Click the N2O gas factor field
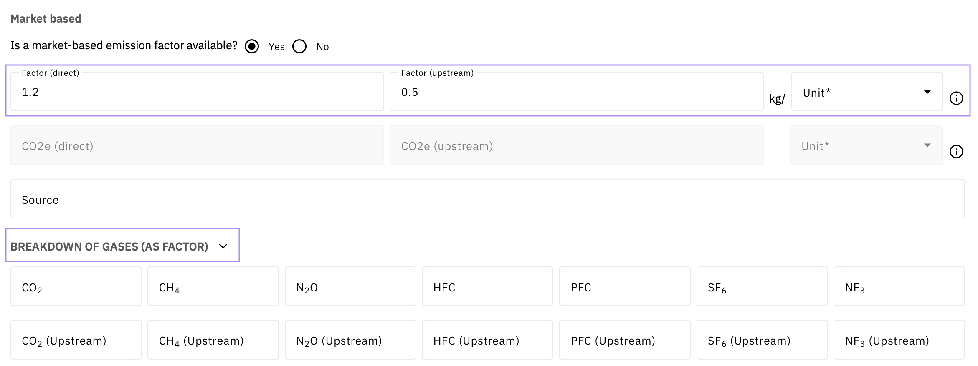Image resolution: width=978 pixels, height=366 pixels. coord(350,287)
